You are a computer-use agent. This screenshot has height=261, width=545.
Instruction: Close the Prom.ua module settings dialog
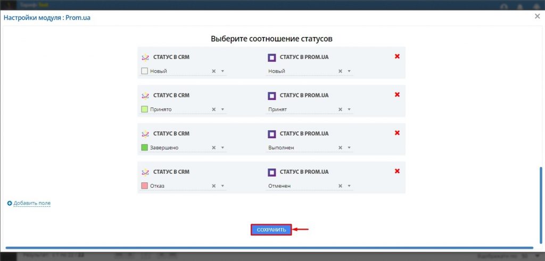[537, 16]
